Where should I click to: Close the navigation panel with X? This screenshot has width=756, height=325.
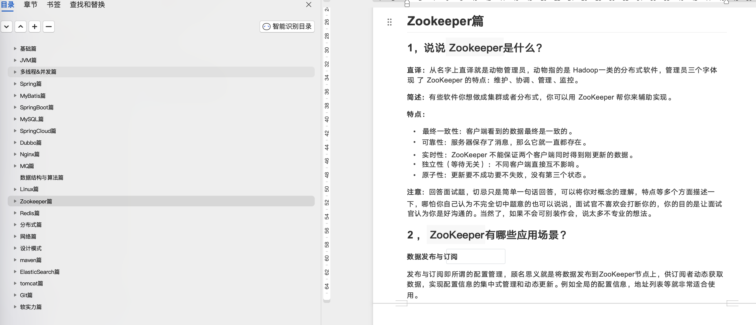point(308,5)
